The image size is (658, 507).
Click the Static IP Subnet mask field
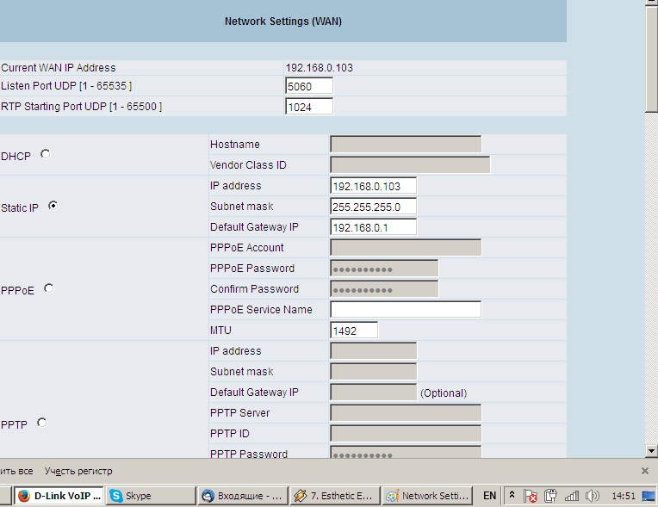click(374, 207)
